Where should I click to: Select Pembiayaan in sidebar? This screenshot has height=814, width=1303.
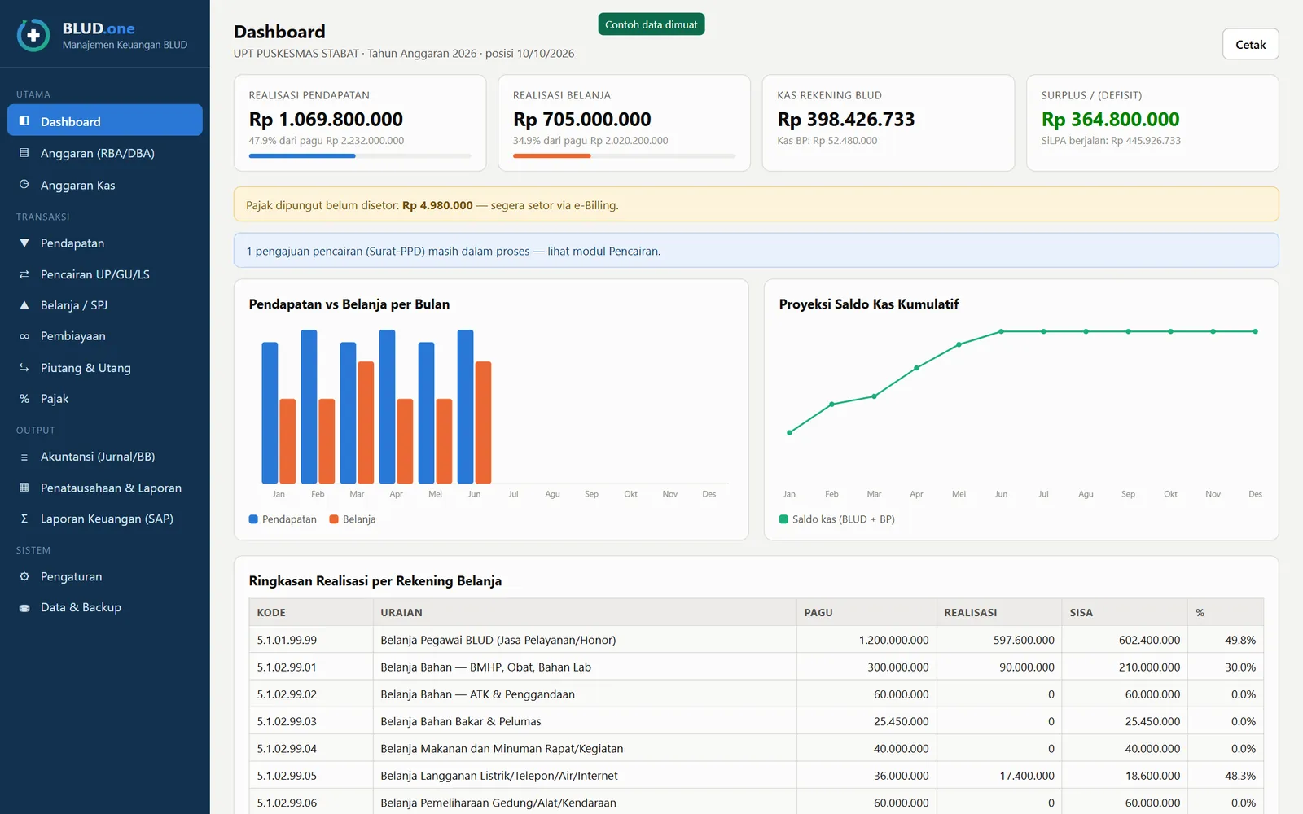(105, 336)
